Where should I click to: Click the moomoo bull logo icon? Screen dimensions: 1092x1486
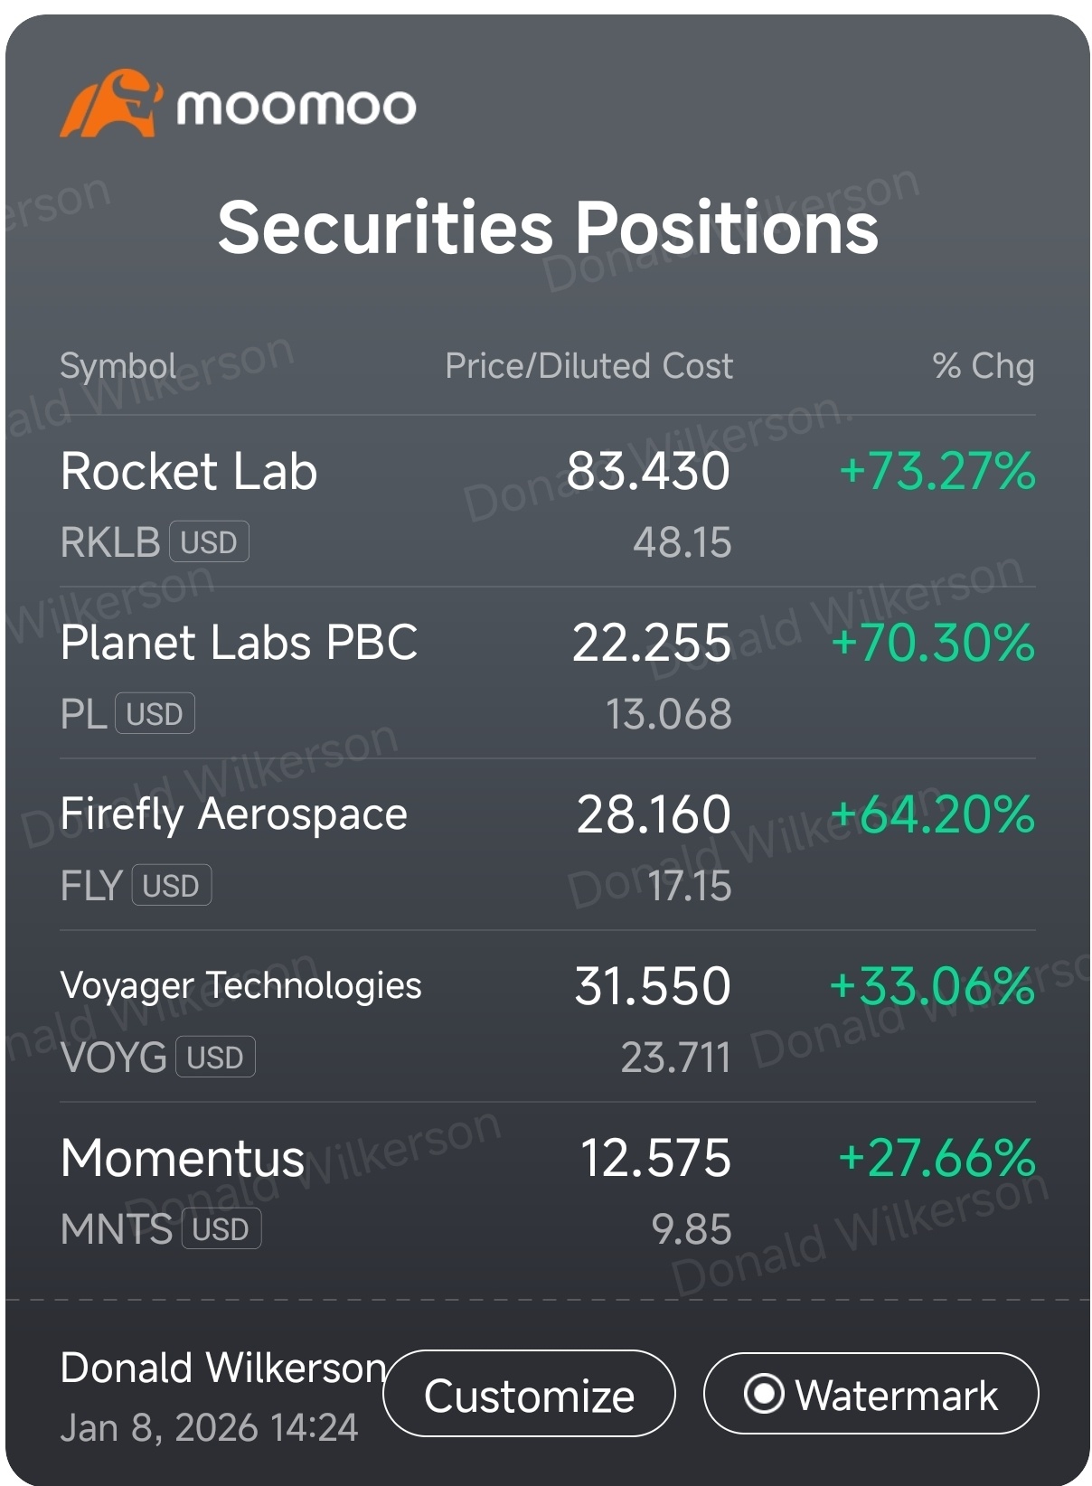coord(111,104)
